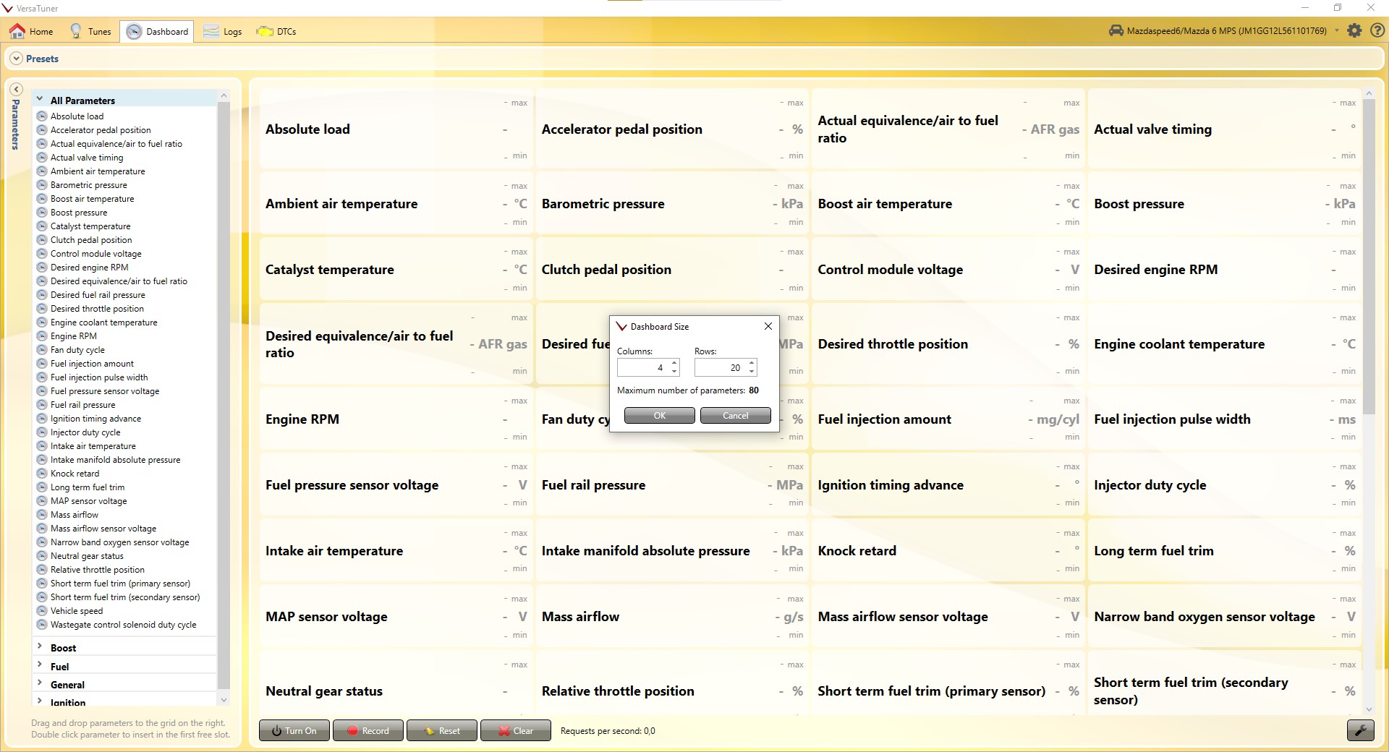Viewport: 1389px width, 752px height.
Task: Select the Dashboard tab
Action: click(157, 31)
